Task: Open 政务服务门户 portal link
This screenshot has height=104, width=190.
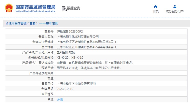Action: pos(175,11)
